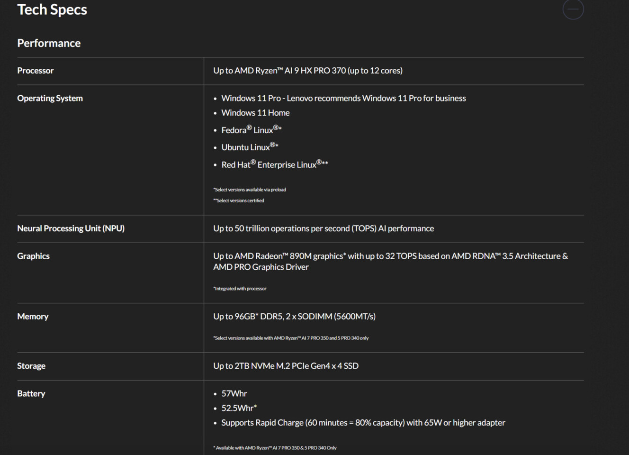This screenshot has width=629, height=455.
Task: Click the Performance subheading
Action: [49, 43]
